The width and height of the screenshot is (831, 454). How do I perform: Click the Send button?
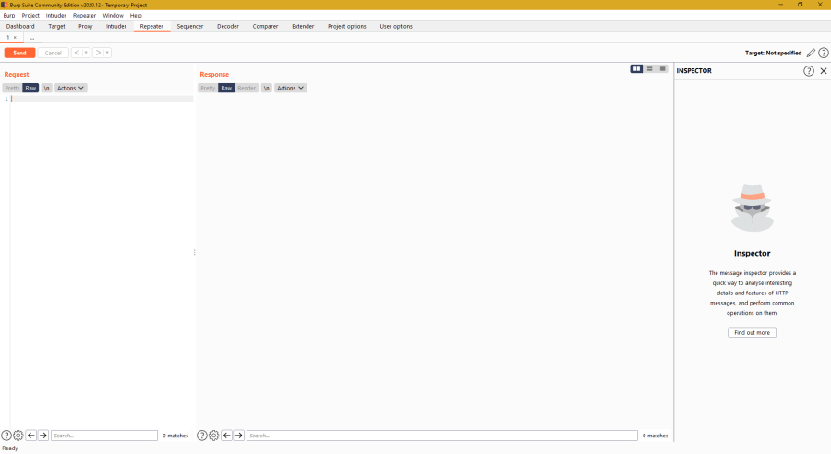(x=19, y=53)
